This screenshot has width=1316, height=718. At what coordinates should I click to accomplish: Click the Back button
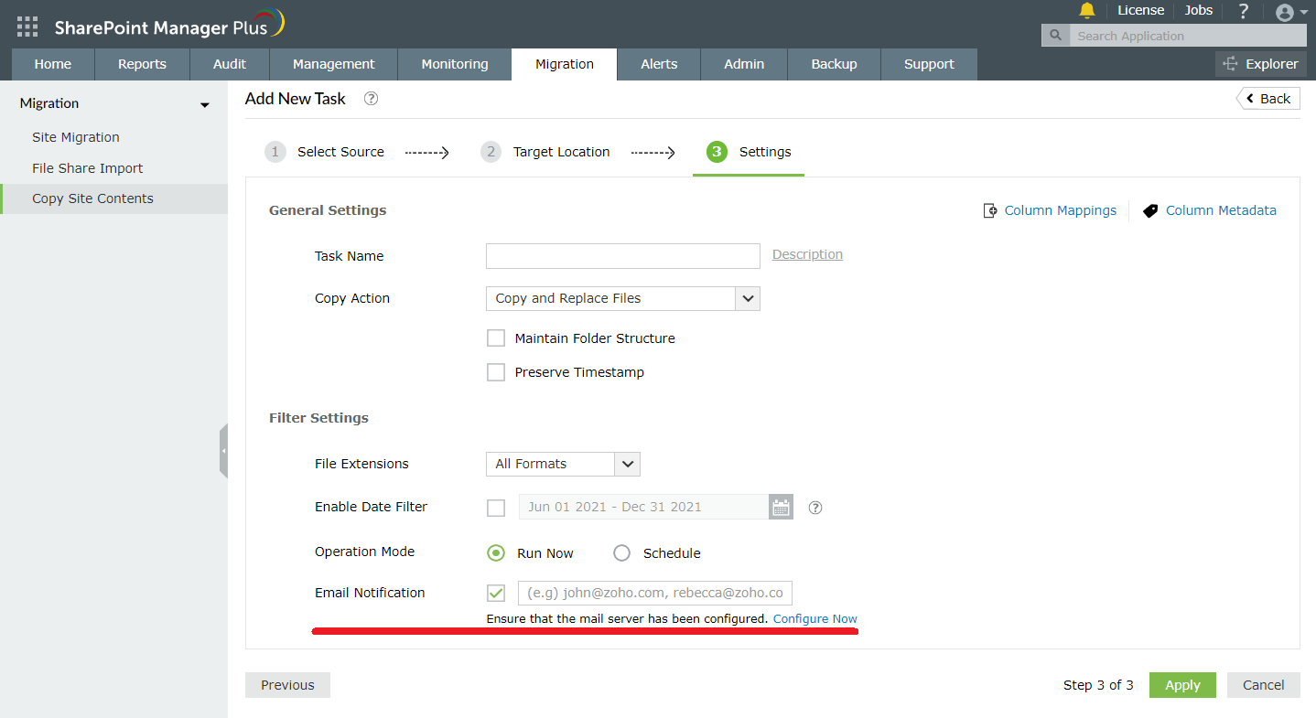1268,99
